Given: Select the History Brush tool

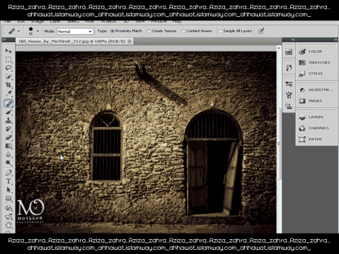Looking at the screenshot, I should click(9, 129).
